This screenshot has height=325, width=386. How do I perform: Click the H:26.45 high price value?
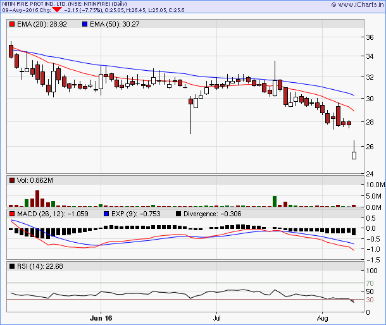(136, 10)
